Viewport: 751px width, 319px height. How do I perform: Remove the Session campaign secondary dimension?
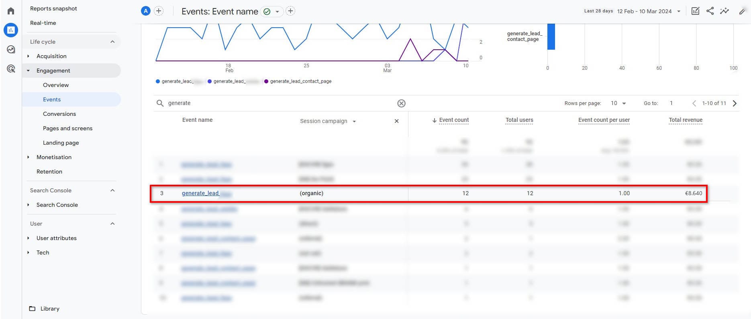click(x=396, y=121)
